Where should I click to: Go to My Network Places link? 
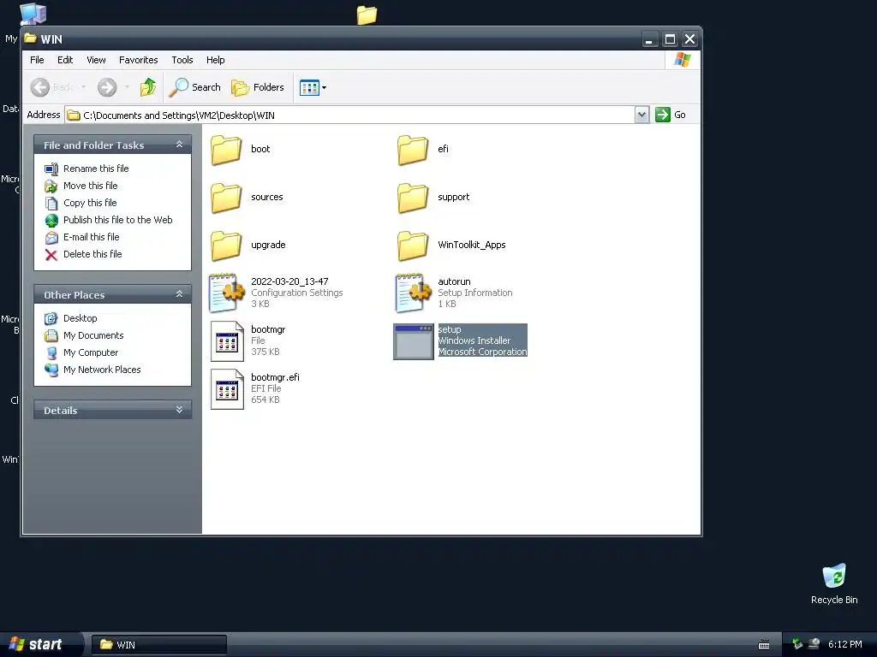pos(102,370)
